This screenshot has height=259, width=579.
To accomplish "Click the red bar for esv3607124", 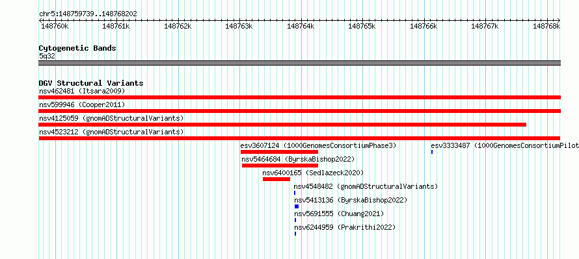I will pos(279,152).
